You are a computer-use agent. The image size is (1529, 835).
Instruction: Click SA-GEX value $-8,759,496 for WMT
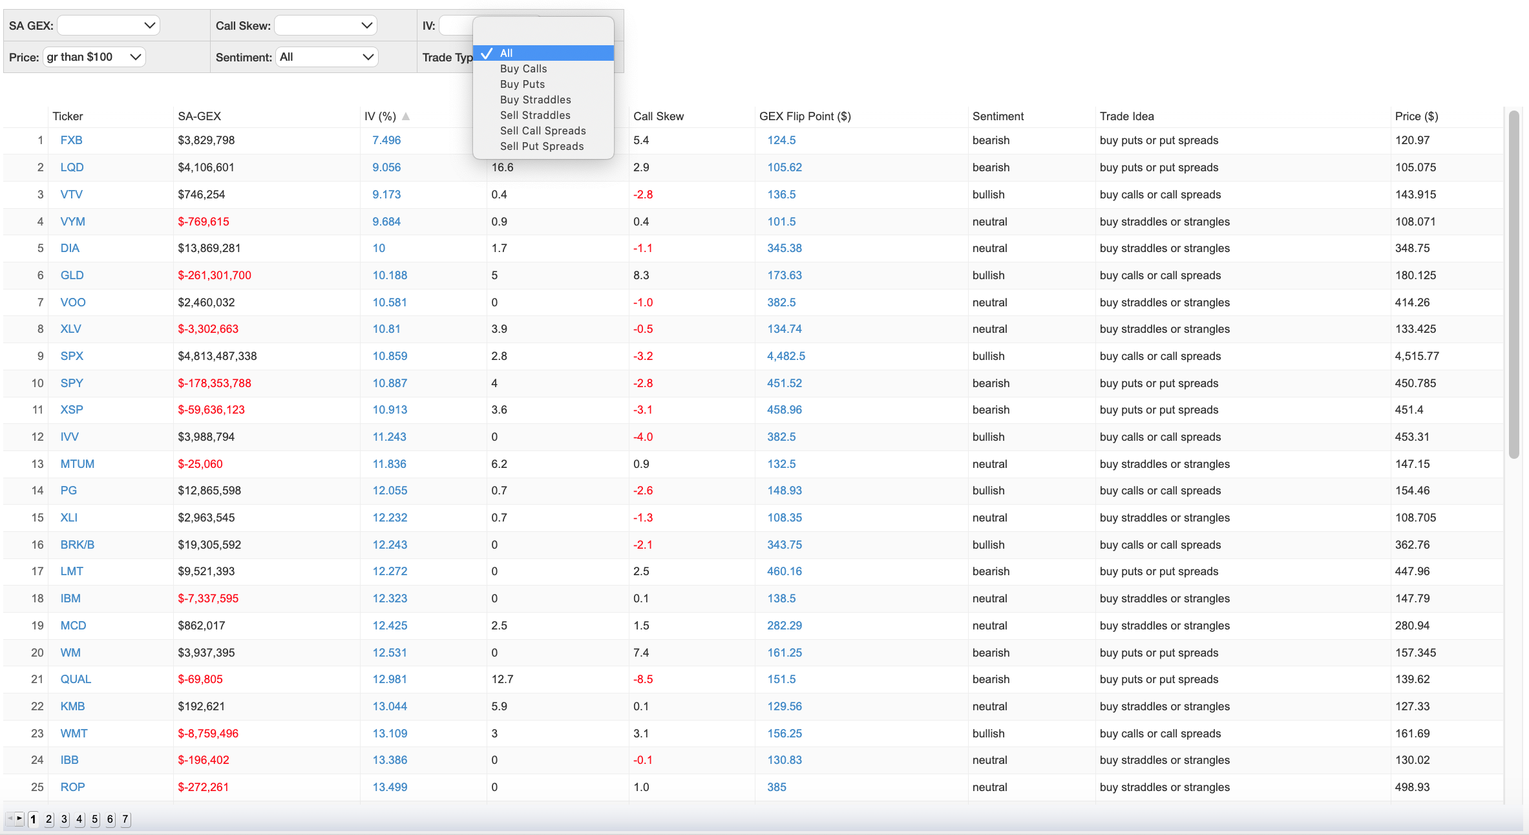[x=208, y=734]
